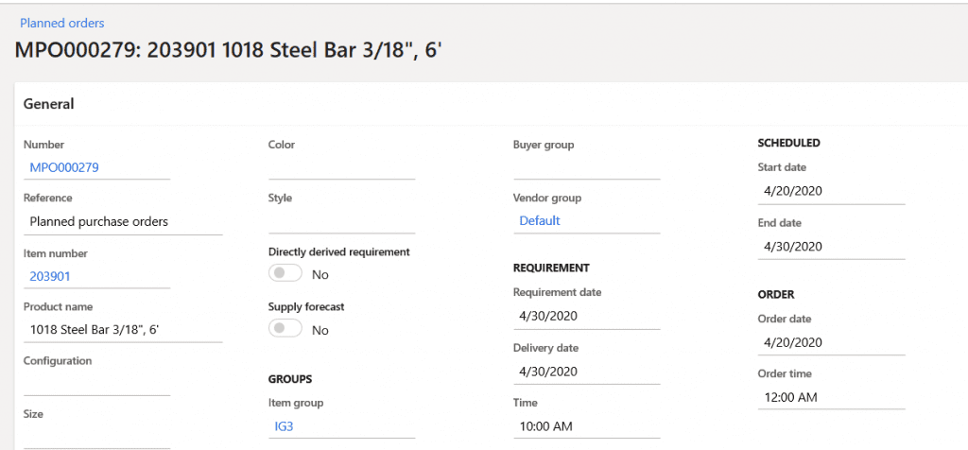
Task: Edit the Requirement date field
Action: (586, 316)
